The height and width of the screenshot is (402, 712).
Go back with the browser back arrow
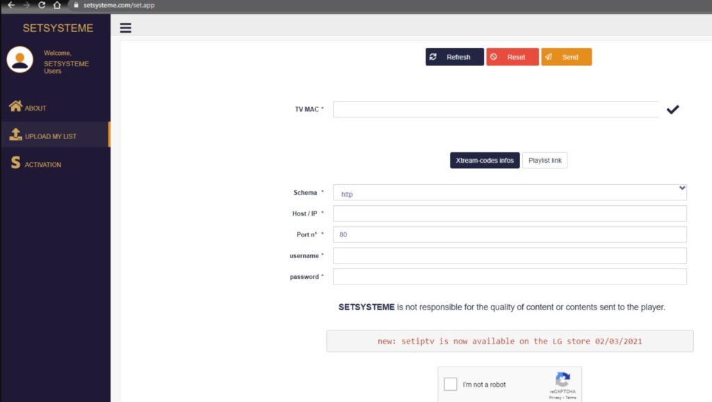click(10, 5)
